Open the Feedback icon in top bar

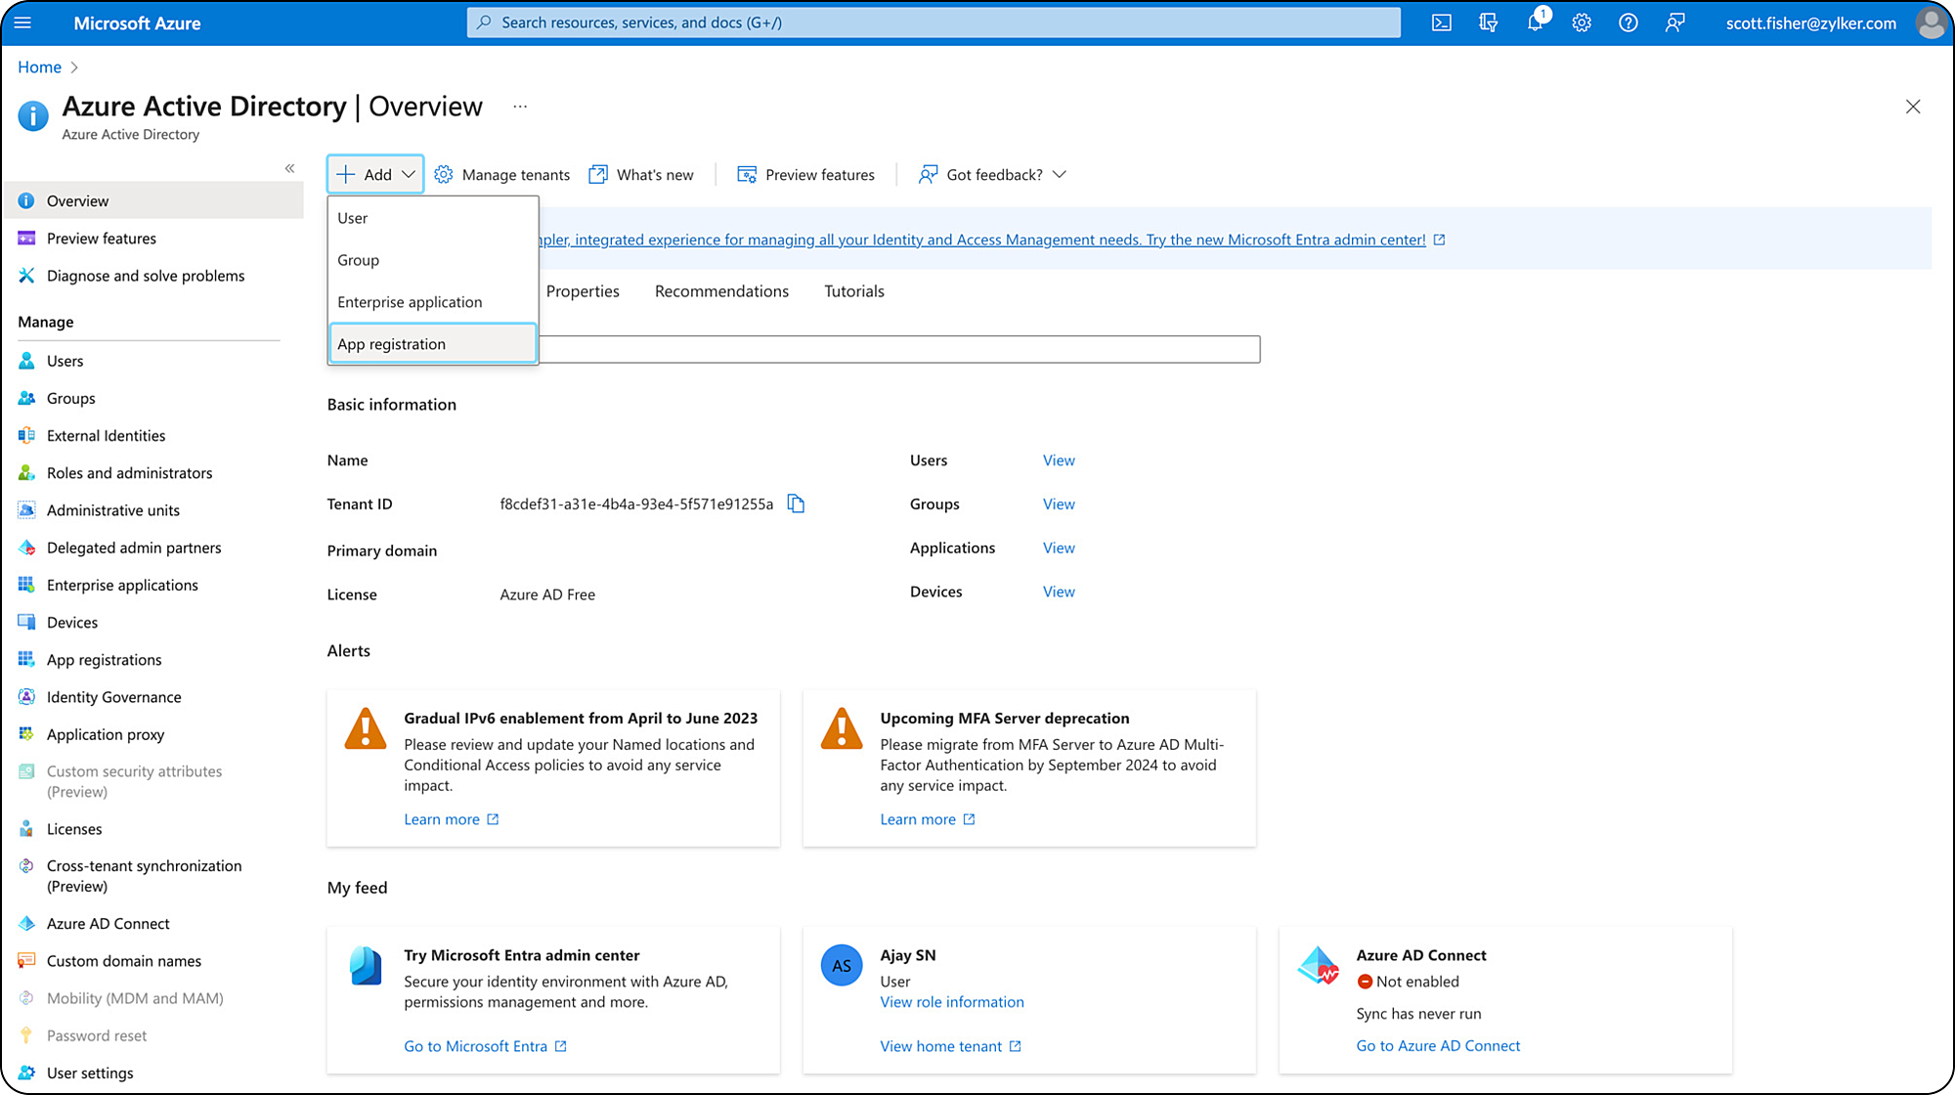tap(1675, 22)
